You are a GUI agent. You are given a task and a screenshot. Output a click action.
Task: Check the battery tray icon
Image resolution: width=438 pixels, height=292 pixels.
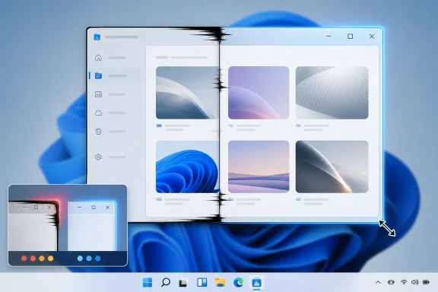click(426, 282)
